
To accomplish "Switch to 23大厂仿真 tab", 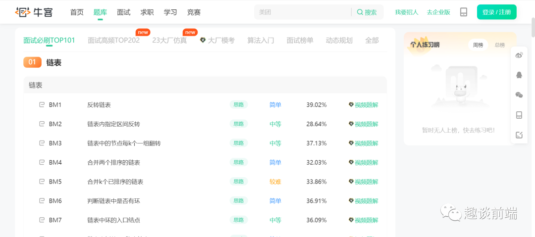I will [169, 40].
